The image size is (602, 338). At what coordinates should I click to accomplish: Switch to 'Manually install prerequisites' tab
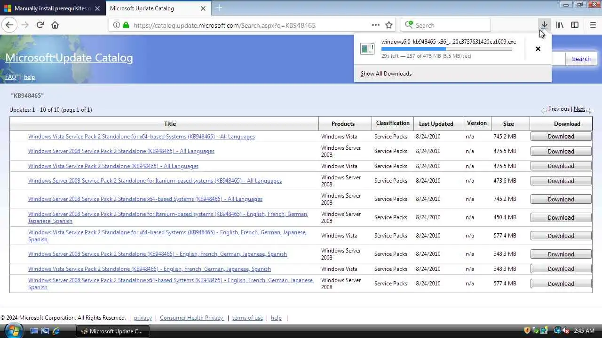click(x=53, y=8)
